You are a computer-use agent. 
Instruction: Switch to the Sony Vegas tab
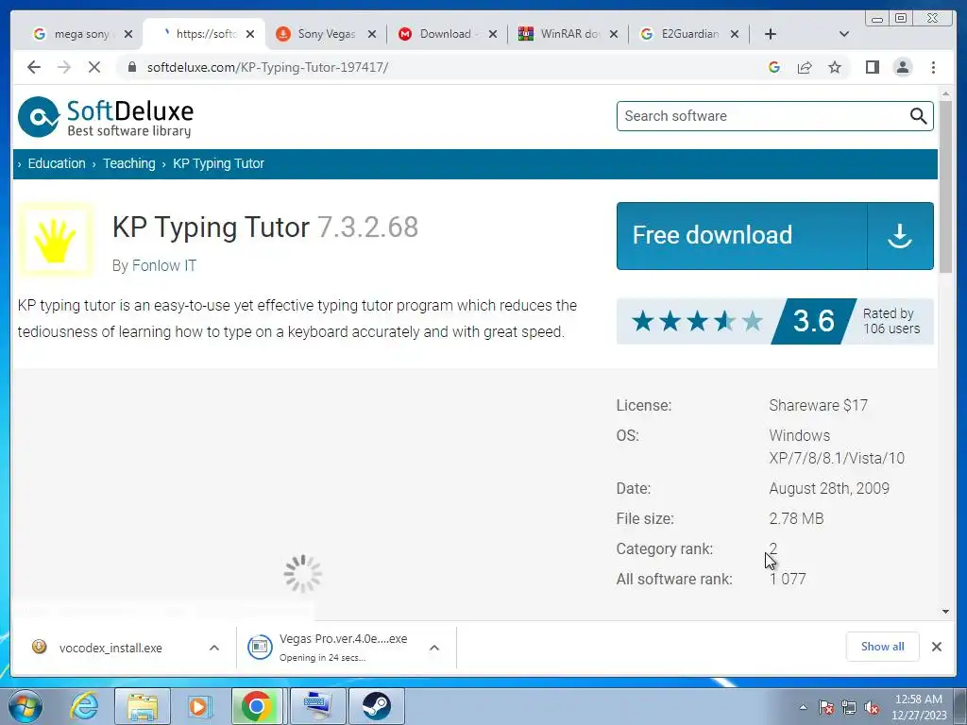coord(326,34)
